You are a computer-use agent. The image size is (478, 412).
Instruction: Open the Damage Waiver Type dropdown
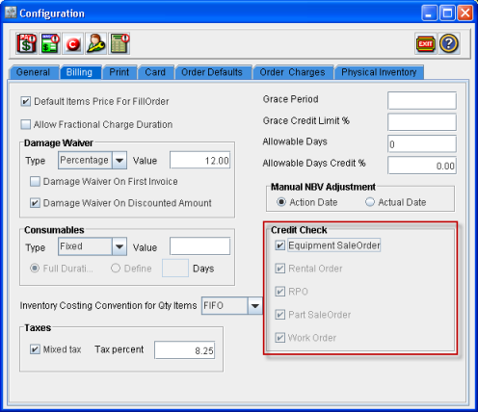[119, 160]
